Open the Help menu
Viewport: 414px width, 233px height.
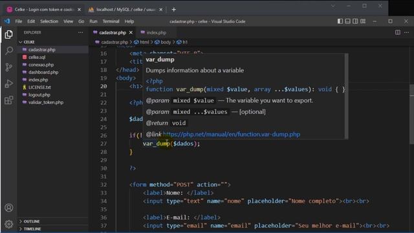[129, 21]
